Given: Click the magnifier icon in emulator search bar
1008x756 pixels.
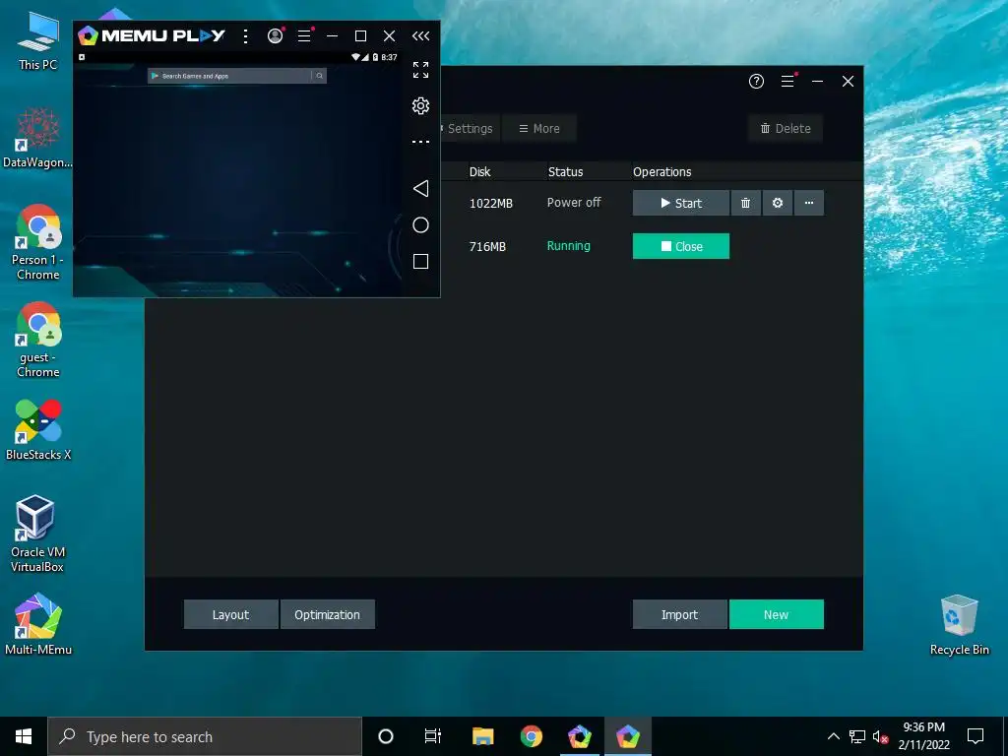Looking at the screenshot, I should pyautogui.click(x=320, y=76).
